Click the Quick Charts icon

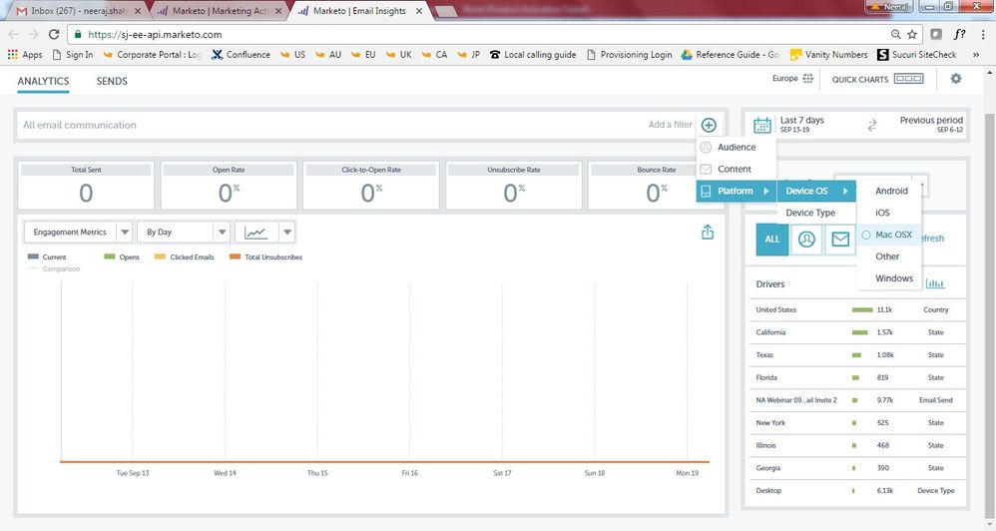908,79
